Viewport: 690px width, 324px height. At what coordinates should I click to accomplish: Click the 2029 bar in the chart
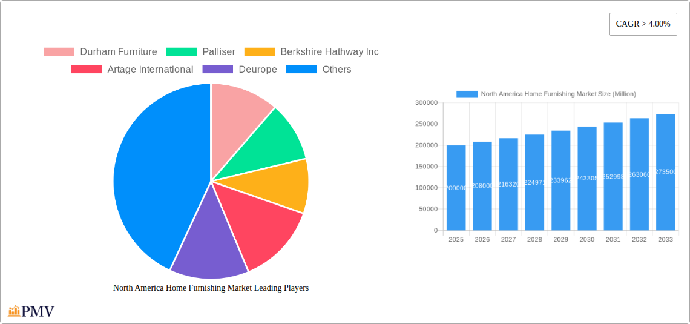tap(560, 180)
